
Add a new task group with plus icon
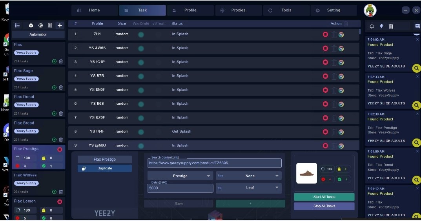pyautogui.click(x=60, y=25)
